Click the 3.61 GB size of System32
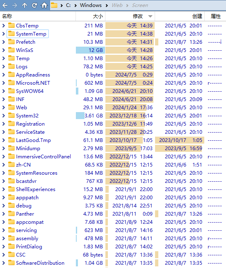Image resolution: width=226 pixels, height=268 pixels. pyautogui.click(x=94, y=116)
